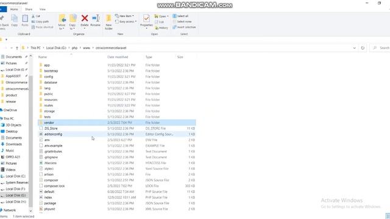Create a New folder from the ribbon

[108, 22]
